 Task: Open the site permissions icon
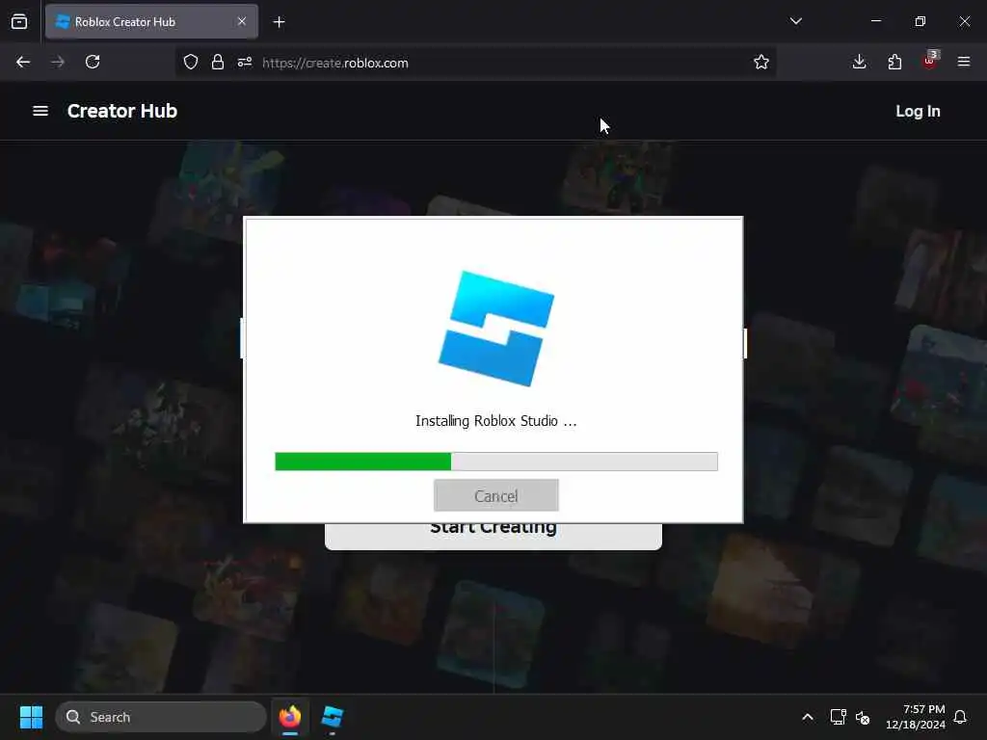[x=245, y=62]
